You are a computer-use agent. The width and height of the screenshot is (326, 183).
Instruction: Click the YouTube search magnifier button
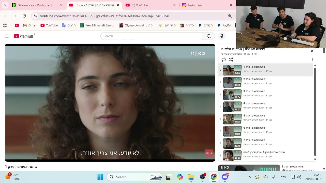(209, 36)
